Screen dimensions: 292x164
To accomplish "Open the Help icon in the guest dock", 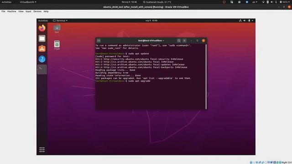I will (x=42, y=59).
